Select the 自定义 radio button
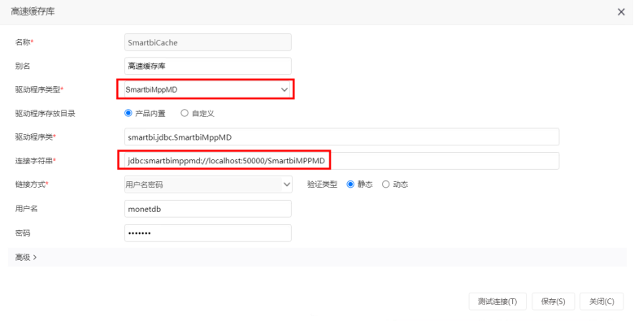The height and width of the screenshot is (321, 634). (185, 113)
